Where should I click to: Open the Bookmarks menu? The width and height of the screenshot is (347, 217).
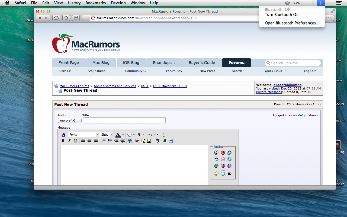tap(96, 3)
